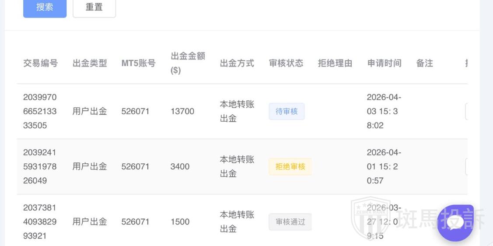This screenshot has height=246, width=493.
Task: Click the 出金方式 column header
Action: (x=237, y=63)
